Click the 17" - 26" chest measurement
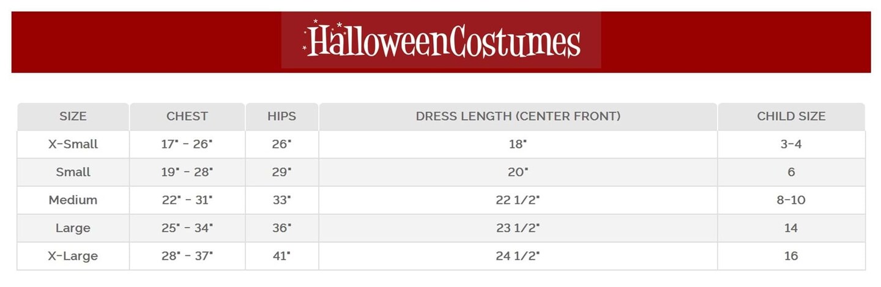 tap(187, 144)
